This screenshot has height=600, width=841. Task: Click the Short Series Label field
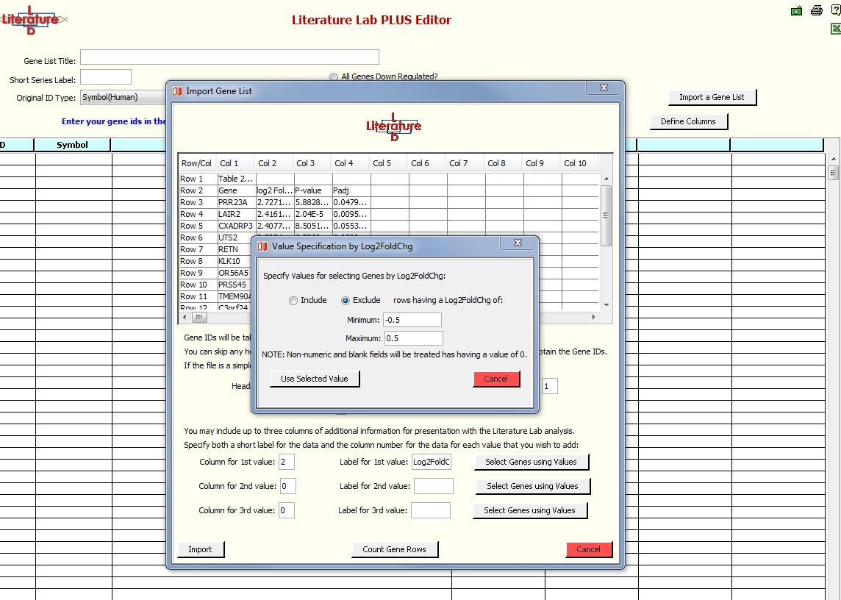[106, 76]
